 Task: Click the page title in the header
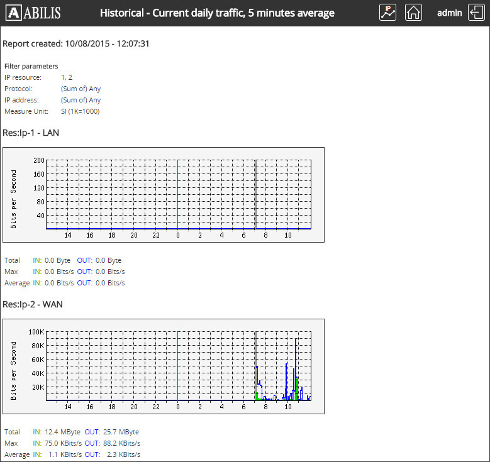pyautogui.click(x=217, y=13)
